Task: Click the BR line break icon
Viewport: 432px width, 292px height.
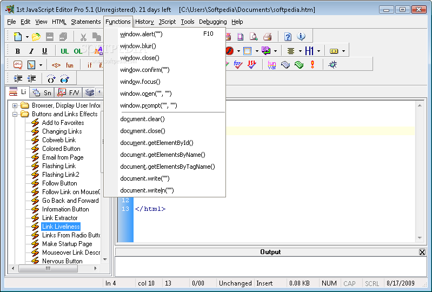Action: 266,51
